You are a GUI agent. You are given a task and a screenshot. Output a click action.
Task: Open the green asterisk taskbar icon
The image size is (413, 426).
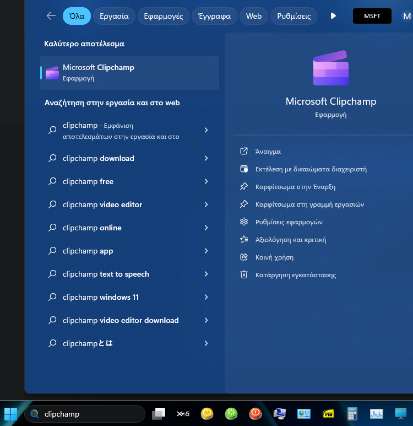click(x=231, y=413)
